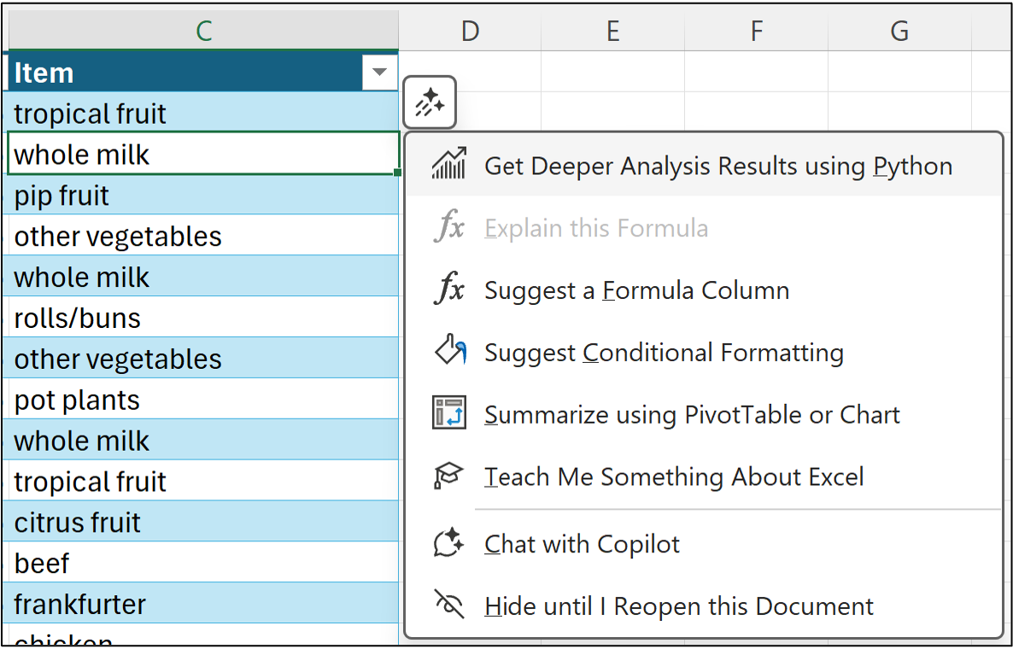Select the pot plants cell
This screenshot has height=649, width=1013.
(202, 400)
